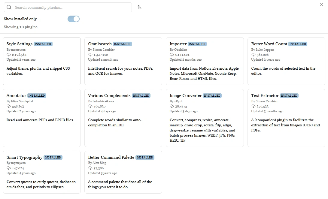
Task: Click the magnifier icon in search box
Action: pyautogui.click(x=9, y=7)
